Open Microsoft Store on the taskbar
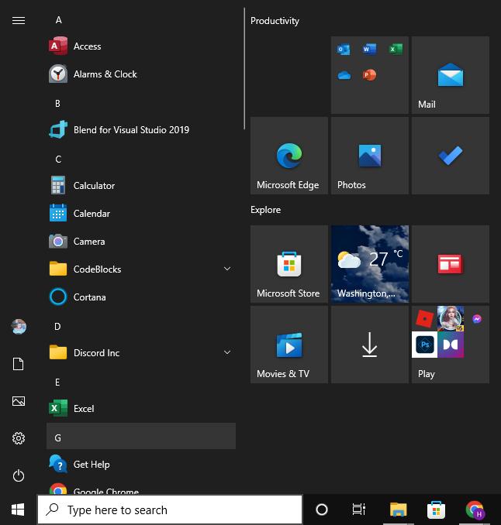The image size is (501, 525). coord(436,510)
